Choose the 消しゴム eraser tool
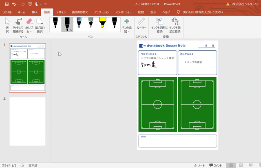Viewport: 261px width, 168px height. click(x=29, y=25)
